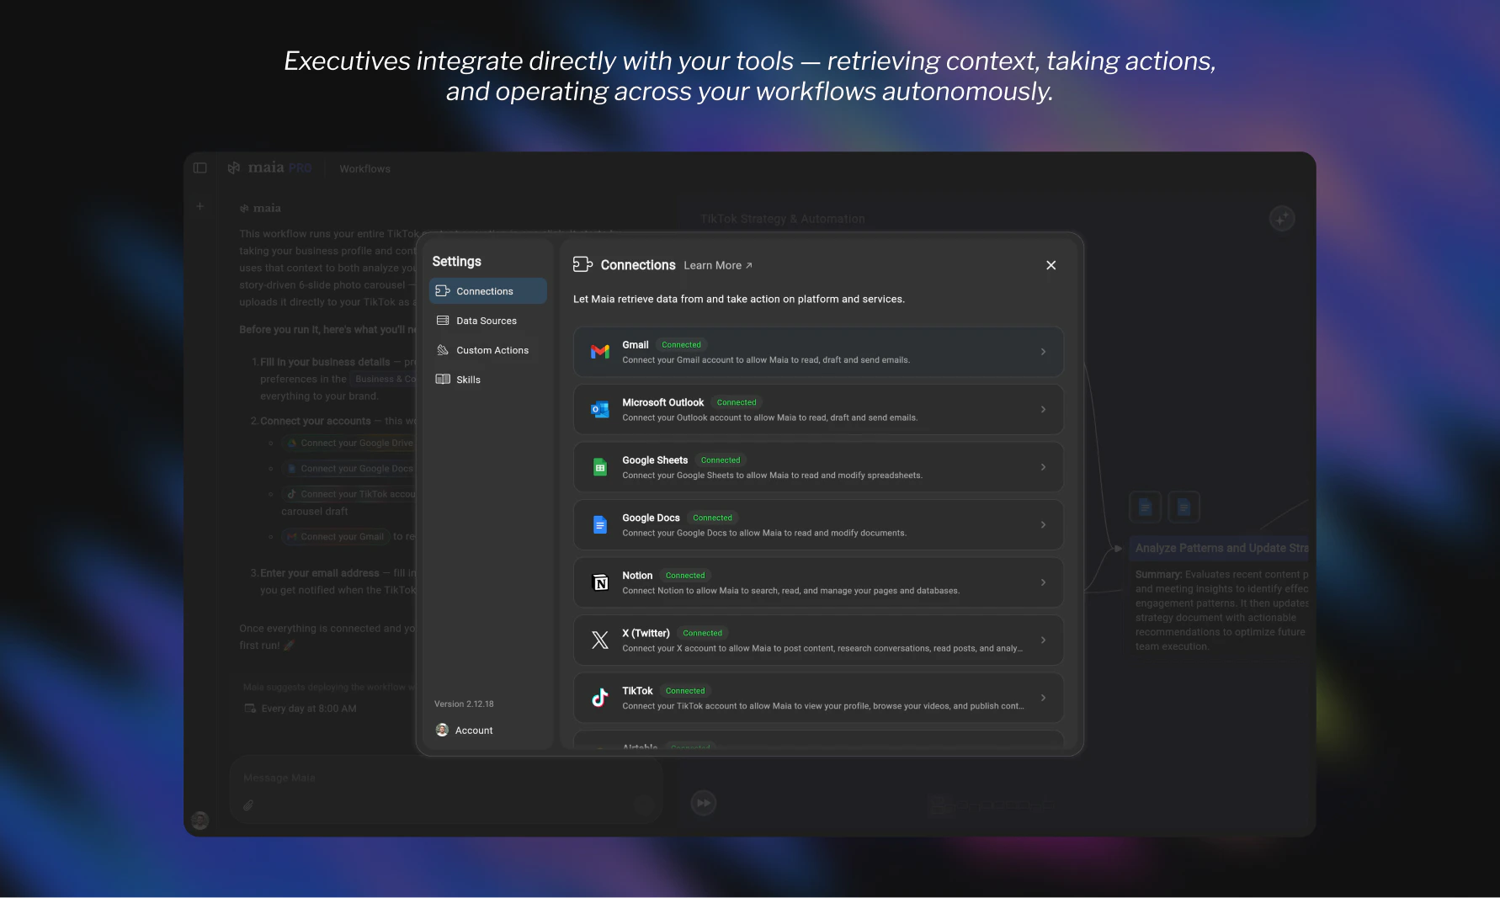Click the TikTok Connected status badge
1500x898 pixels.
coord(685,691)
